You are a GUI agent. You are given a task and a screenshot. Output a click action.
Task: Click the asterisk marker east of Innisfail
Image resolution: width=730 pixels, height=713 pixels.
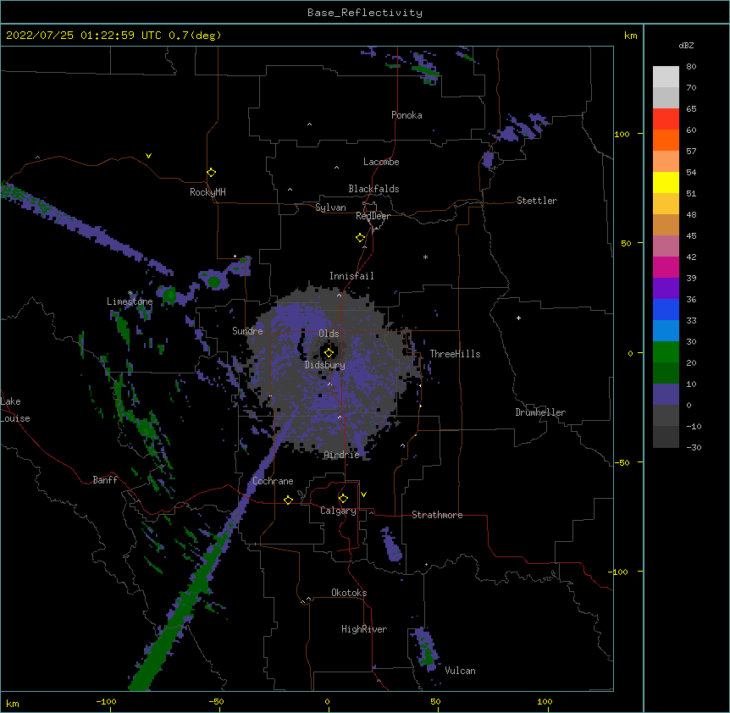point(425,257)
